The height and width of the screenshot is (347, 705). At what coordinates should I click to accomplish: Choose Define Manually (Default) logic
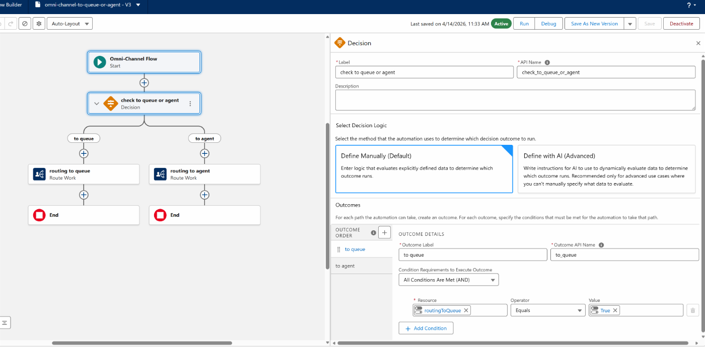[424, 169]
